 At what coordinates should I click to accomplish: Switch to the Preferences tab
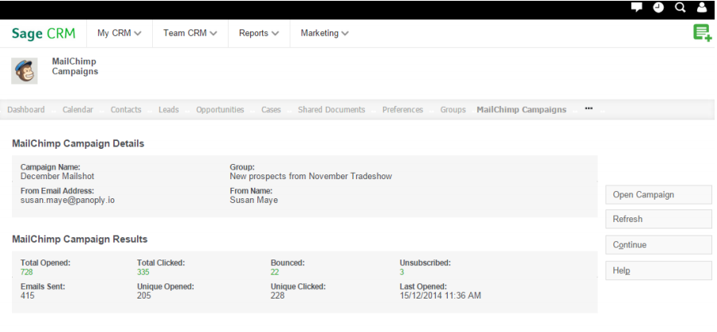point(402,110)
